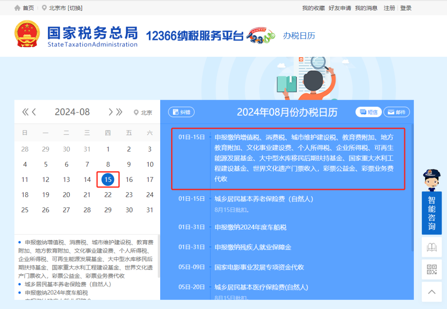
Task: Click the 12366 mascot logo graphic
Action: [x=261, y=36]
